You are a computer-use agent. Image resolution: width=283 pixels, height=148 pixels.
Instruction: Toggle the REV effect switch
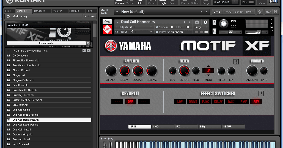point(256,102)
